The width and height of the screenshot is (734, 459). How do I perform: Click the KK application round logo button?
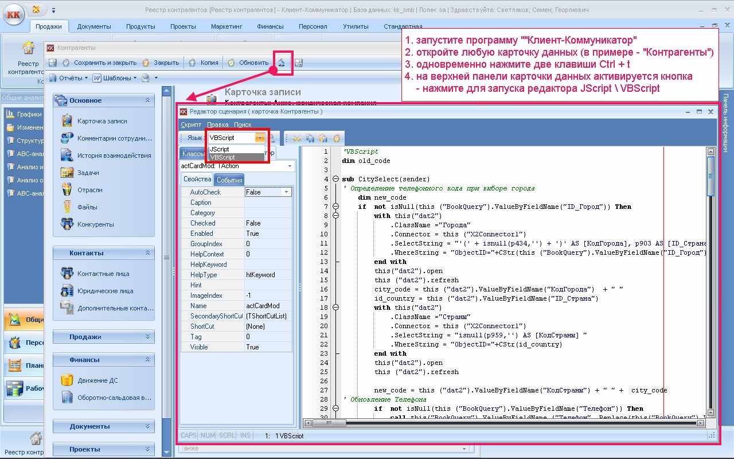tap(14, 15)
